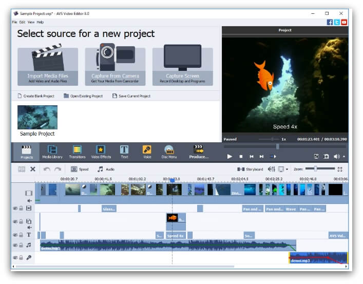
Task: Switch the preview to full screen
Action: click(x=316, y=157)
